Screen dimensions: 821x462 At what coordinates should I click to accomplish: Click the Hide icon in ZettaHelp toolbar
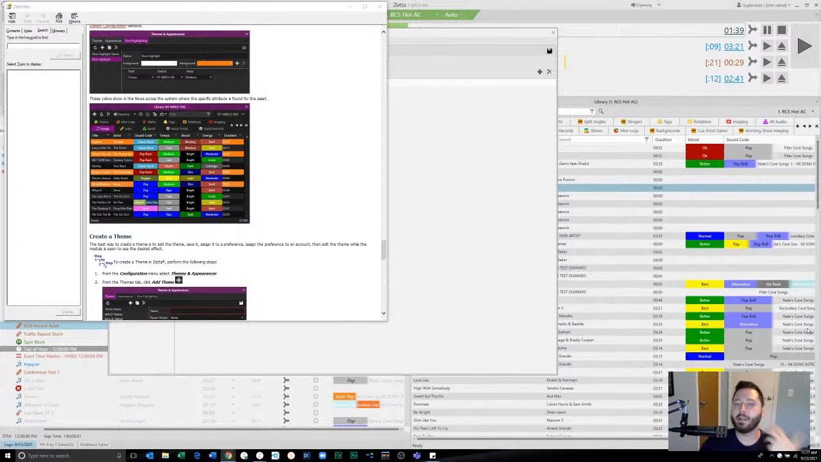click(x=12, y=17)
